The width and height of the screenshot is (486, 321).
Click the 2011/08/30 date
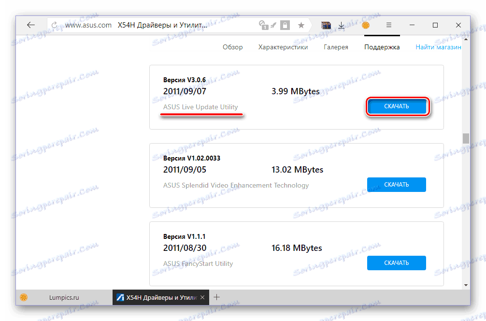(185, 248)
